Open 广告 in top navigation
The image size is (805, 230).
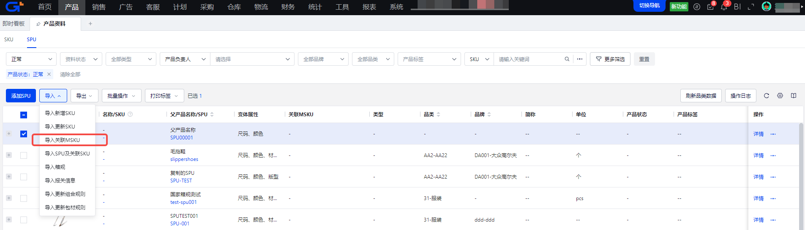126,7
